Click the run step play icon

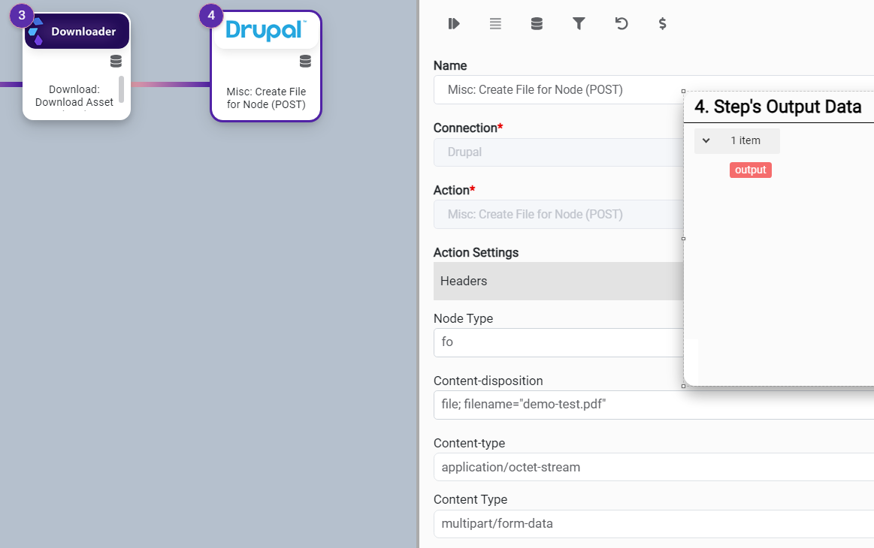coord(453,24)
